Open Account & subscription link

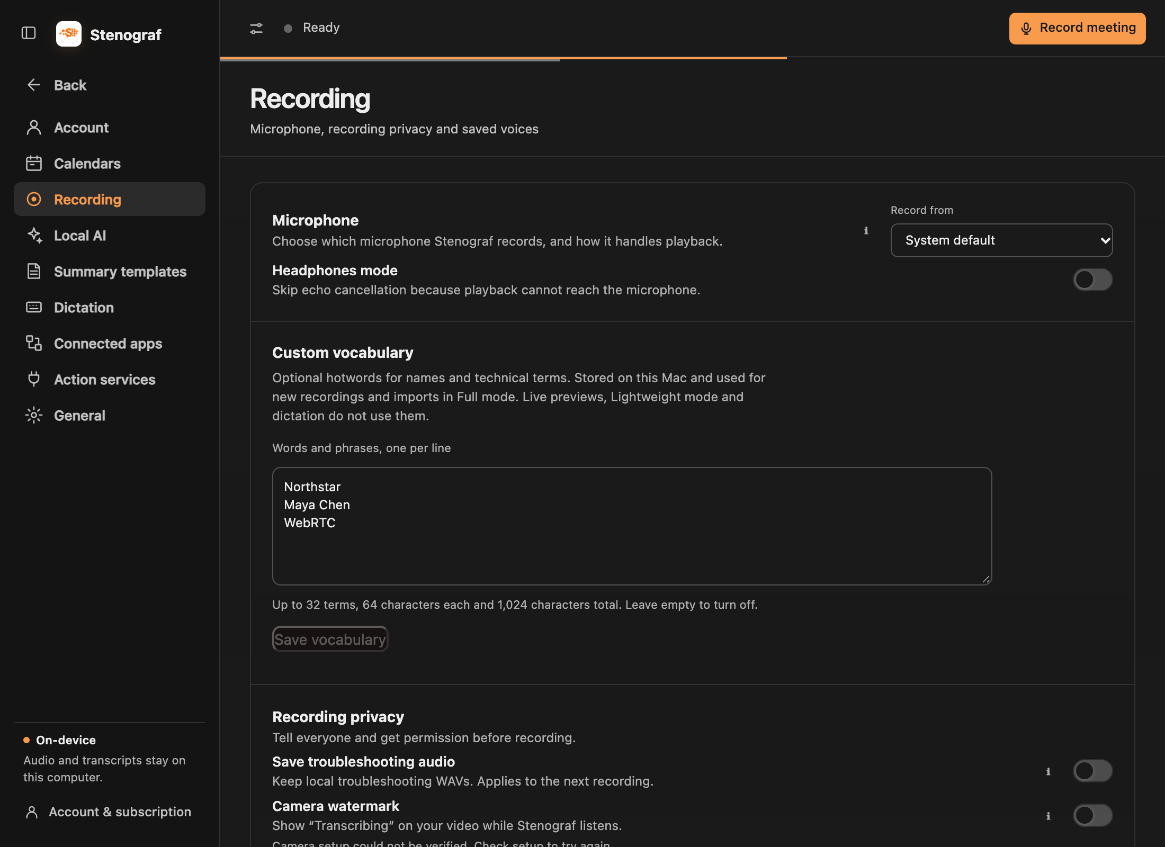click(109, 812)
